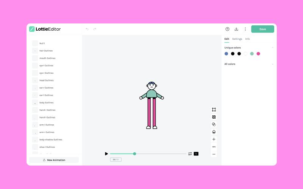
Task: Zoom in with the plus icon
Action: point(214,139)
